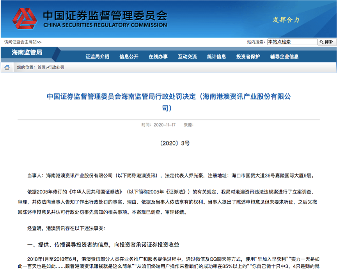Click the CHINA SECURITIES REGULATORY COMMISSION banner text
Screen dimensions: 337x269
coord(105,25)
